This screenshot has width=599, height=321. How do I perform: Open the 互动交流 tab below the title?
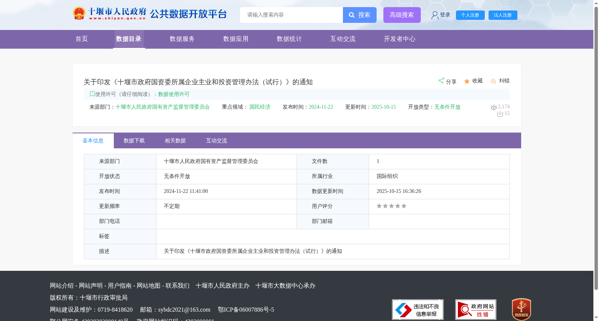click(x=217, y=141)
